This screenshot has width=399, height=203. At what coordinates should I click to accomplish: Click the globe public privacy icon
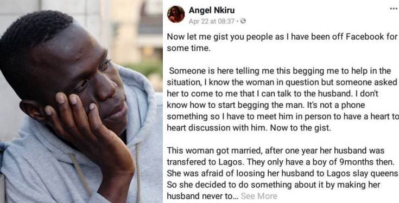point(243,21)
